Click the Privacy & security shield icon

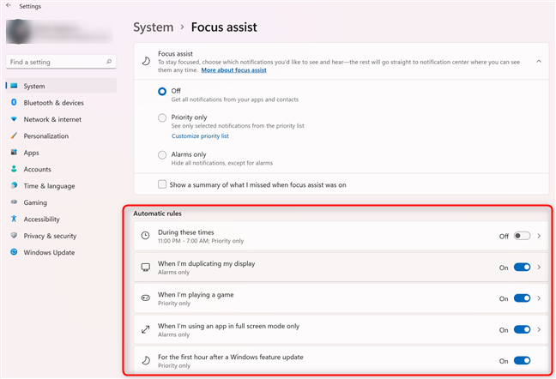[x=14, y=235]
